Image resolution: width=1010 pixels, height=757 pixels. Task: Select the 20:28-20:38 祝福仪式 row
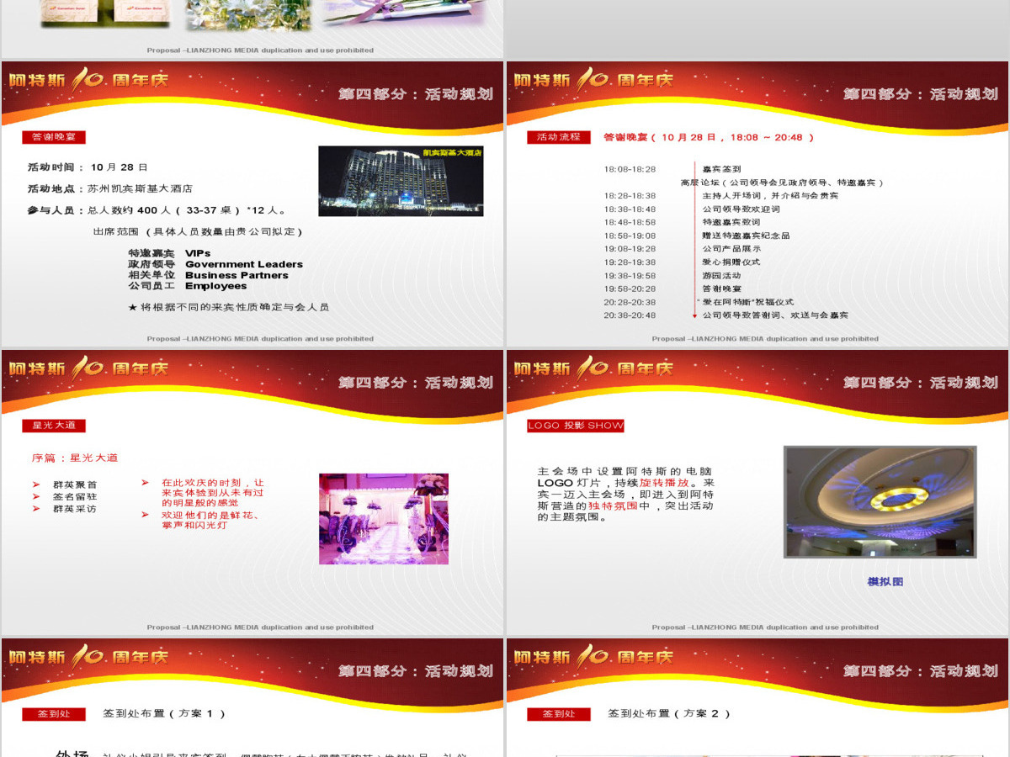point(699,302)
